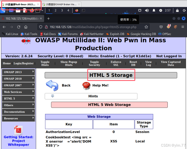The width and height of the screenshot is (187, 149).
Task: Go to the Firefox home page
Action: pyautogui.click(x=26, y=27)
